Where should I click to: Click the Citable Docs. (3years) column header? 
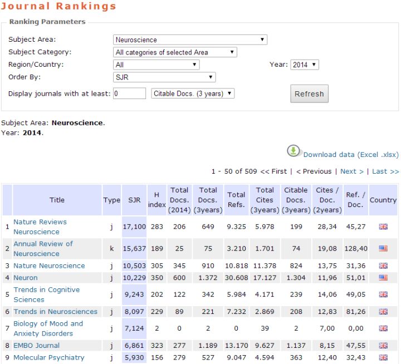[x=296, y=200]
